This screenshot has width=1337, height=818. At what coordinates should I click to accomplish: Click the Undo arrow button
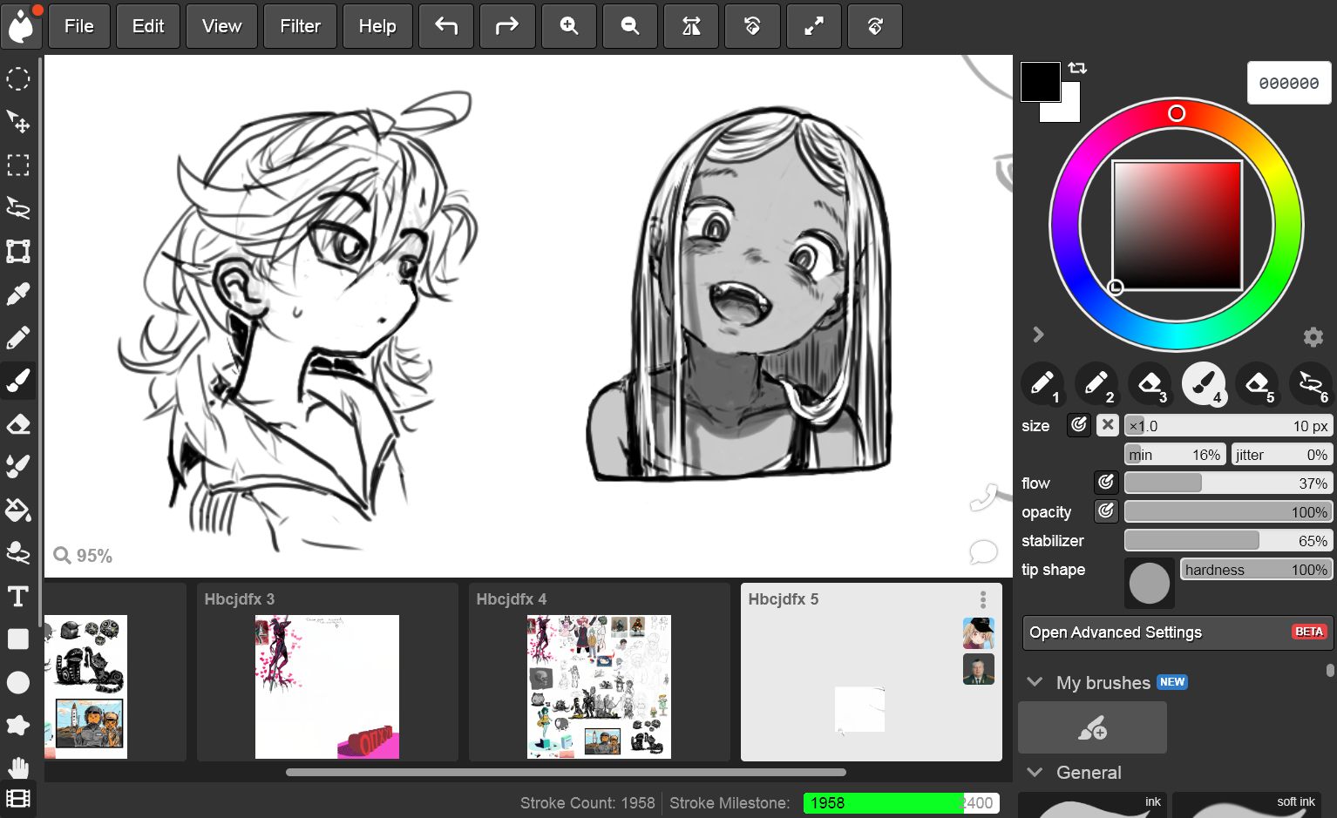click(x=446, y=26)
